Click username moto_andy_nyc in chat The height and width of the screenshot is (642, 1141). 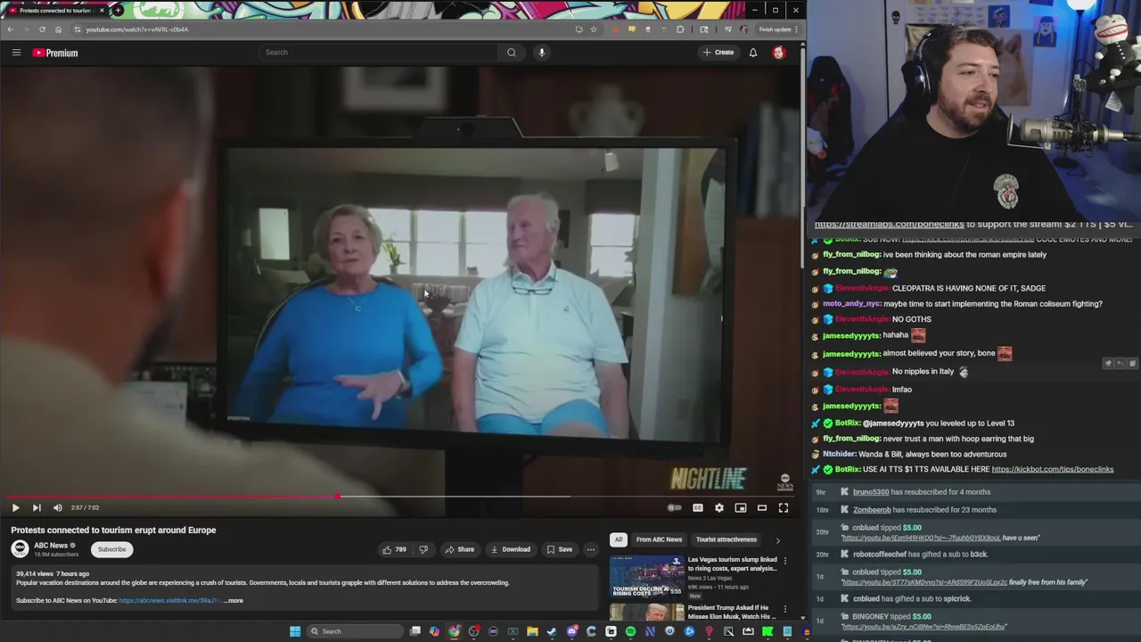pyautogui.click(x=851, y=304)
